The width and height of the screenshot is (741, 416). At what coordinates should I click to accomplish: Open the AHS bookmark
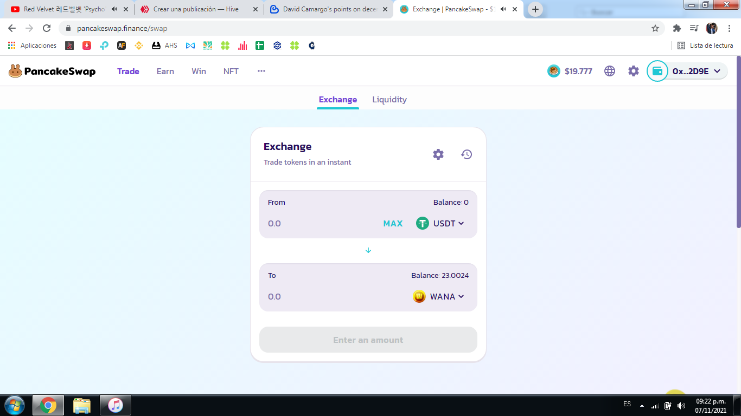point(164,45)
